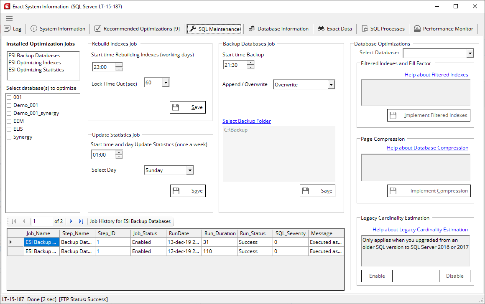The width and height of the screenshot is (485, 304).
Task: Open the Select Day dropdown
Action: point(190,170)
